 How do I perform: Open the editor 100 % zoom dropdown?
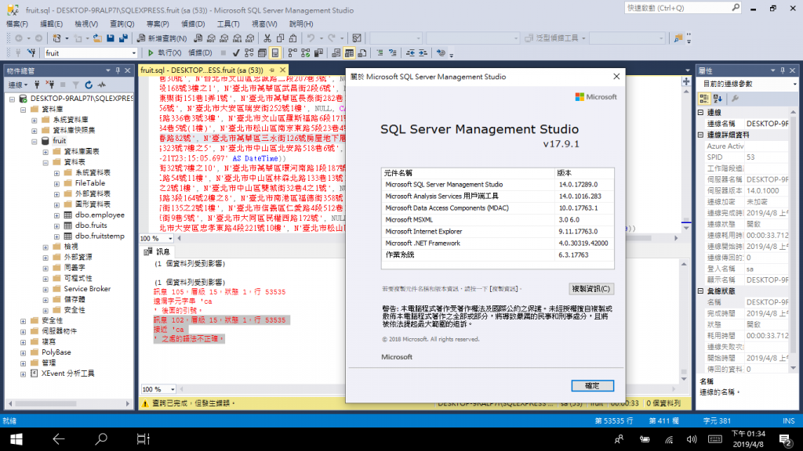pos(170,239)
